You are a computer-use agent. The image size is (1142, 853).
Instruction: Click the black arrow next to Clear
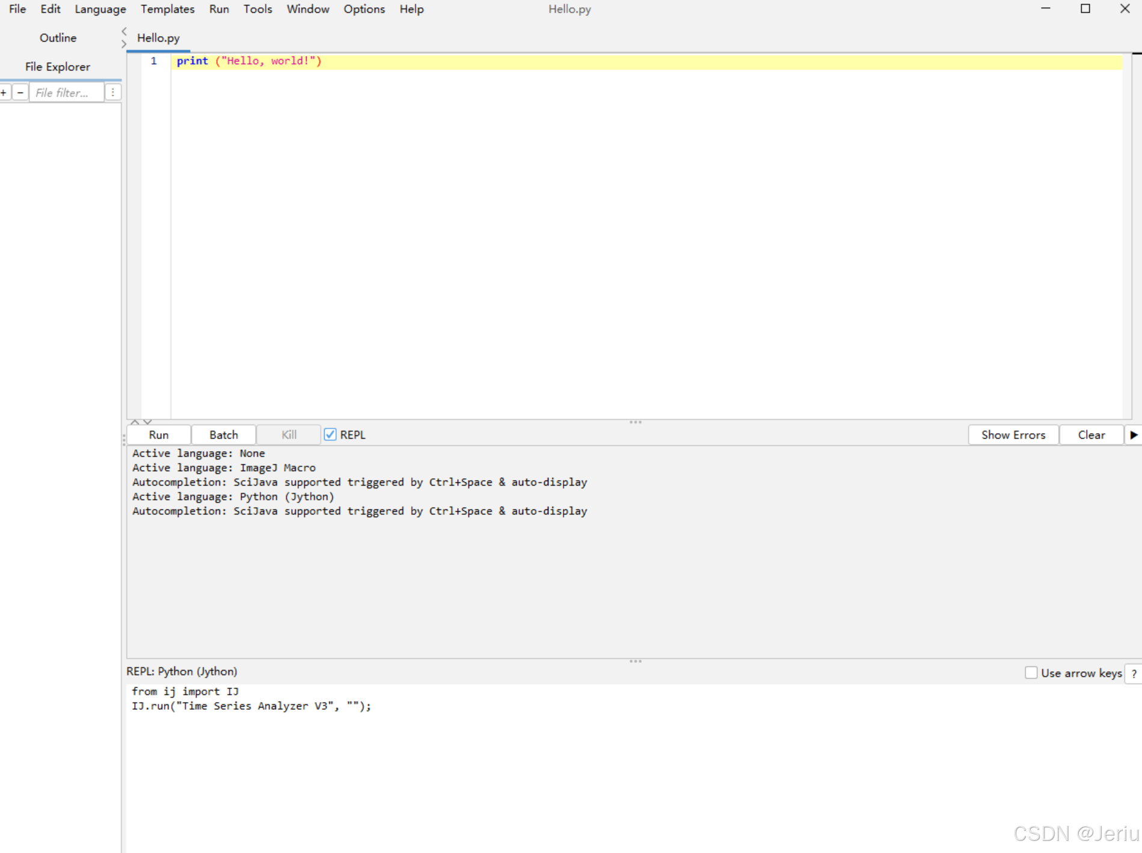click(1134, 435)
